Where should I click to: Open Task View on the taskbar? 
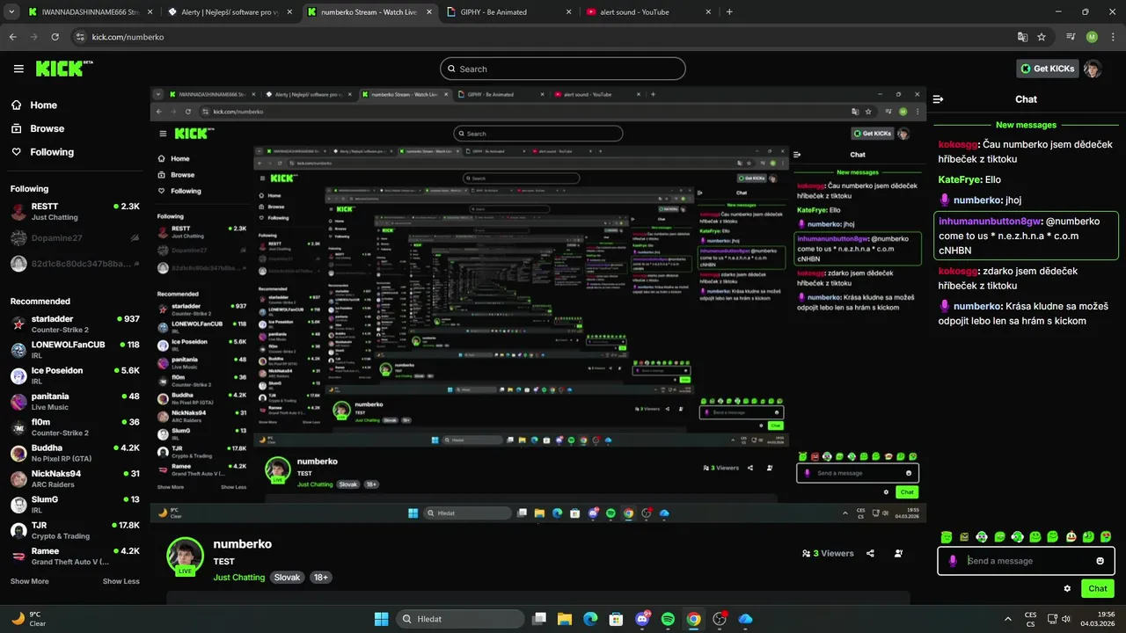539,619
